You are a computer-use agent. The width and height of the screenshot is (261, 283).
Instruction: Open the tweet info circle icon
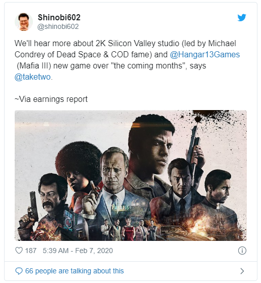point(242,251)
